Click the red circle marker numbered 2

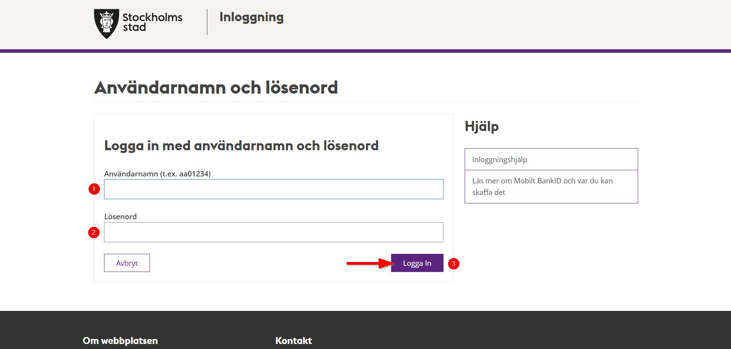tap(94, 233)
